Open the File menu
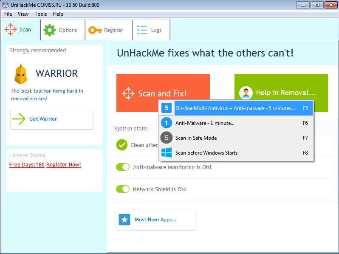This screenshot has height=254, width=339. click(x=8, y=14)
